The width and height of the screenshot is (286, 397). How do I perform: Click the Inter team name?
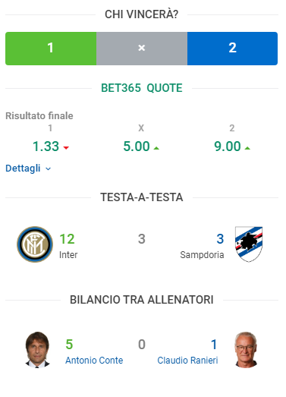coord(68,255)
